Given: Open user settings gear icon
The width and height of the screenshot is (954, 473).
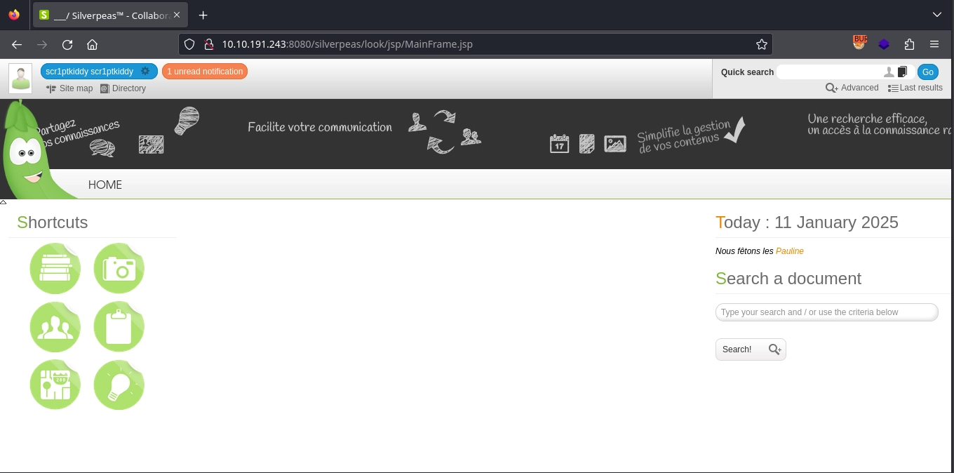Looking at the screenshot, I should click(x=145, y=71).
